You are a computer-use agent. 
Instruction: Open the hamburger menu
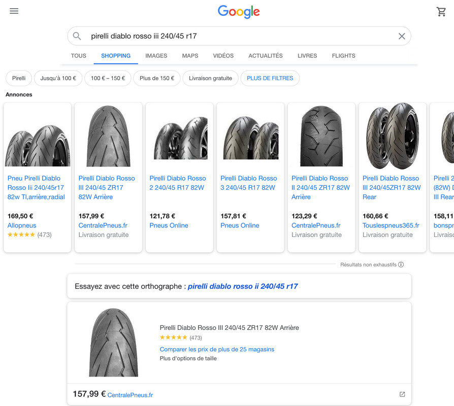[14, 11]
